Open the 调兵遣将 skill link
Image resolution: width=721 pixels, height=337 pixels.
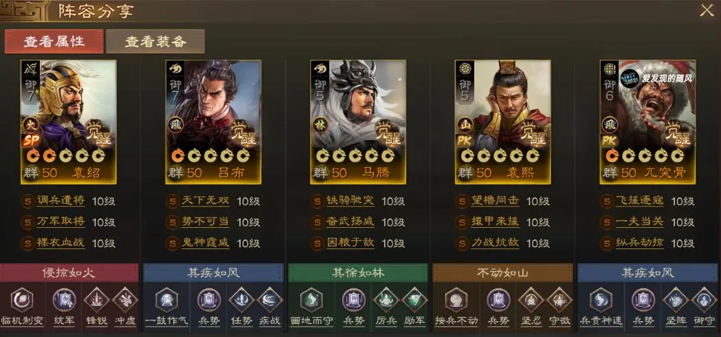tap(60, 200)
